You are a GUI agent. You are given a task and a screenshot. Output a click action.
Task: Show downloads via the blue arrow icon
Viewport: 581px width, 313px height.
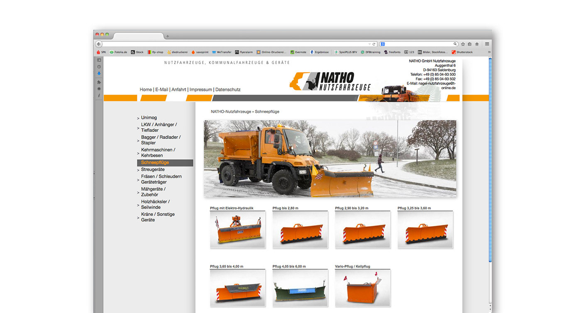[99, 73]
